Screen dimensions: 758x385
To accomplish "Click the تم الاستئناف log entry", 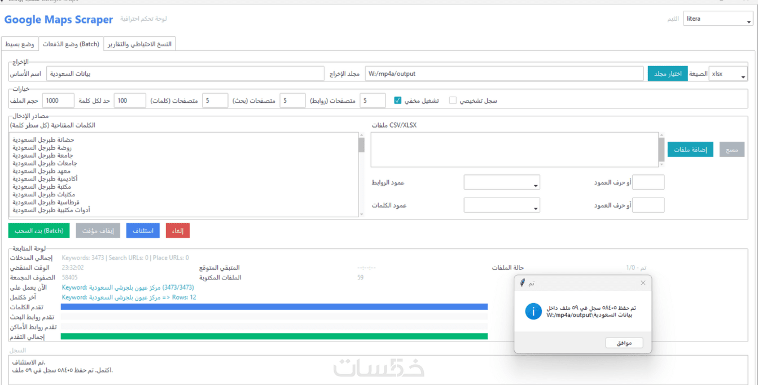I will click(29, 362).
